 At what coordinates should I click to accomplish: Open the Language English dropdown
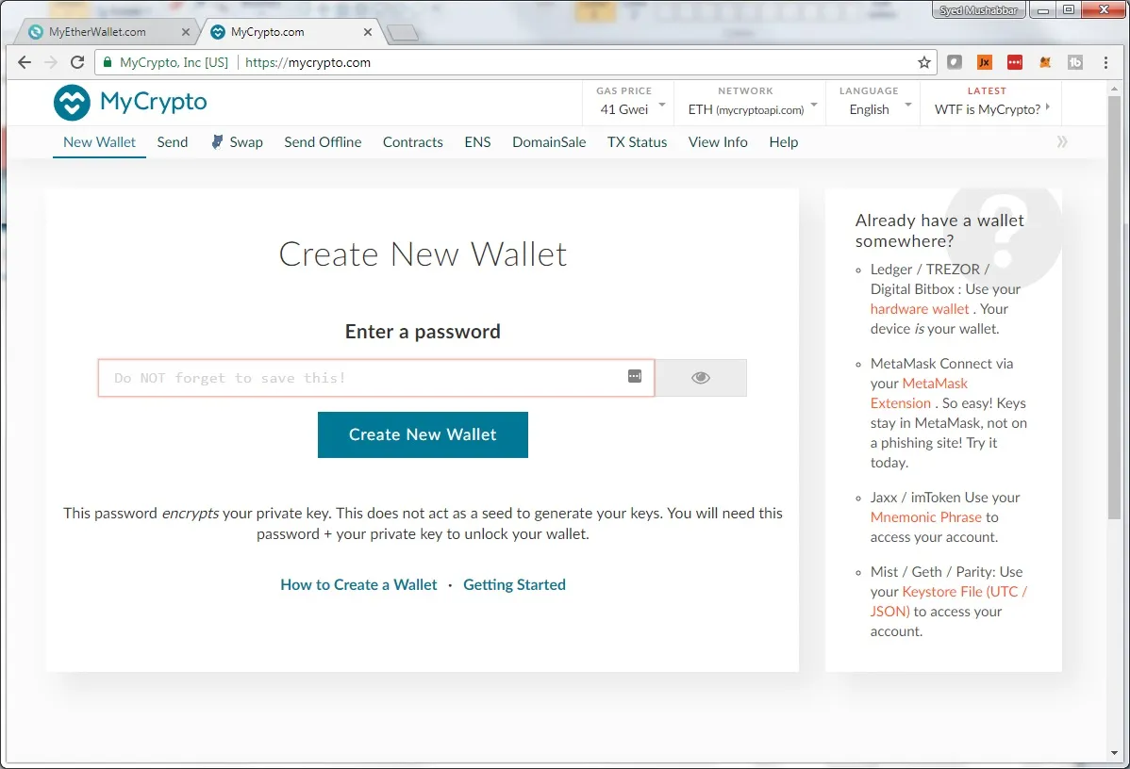[x=872, y=102]
